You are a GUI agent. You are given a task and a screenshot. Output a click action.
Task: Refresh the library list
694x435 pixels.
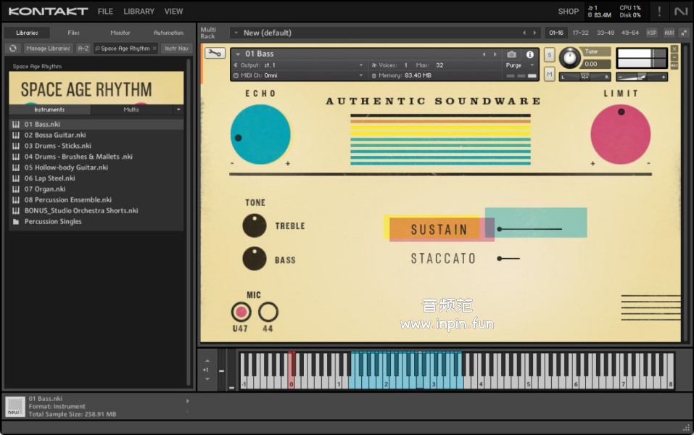point(12,49)
